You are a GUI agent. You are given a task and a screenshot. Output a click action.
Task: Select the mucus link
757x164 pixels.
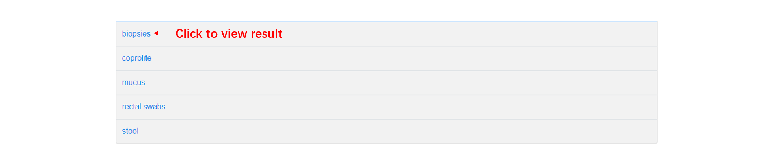[x=133, y=83]
